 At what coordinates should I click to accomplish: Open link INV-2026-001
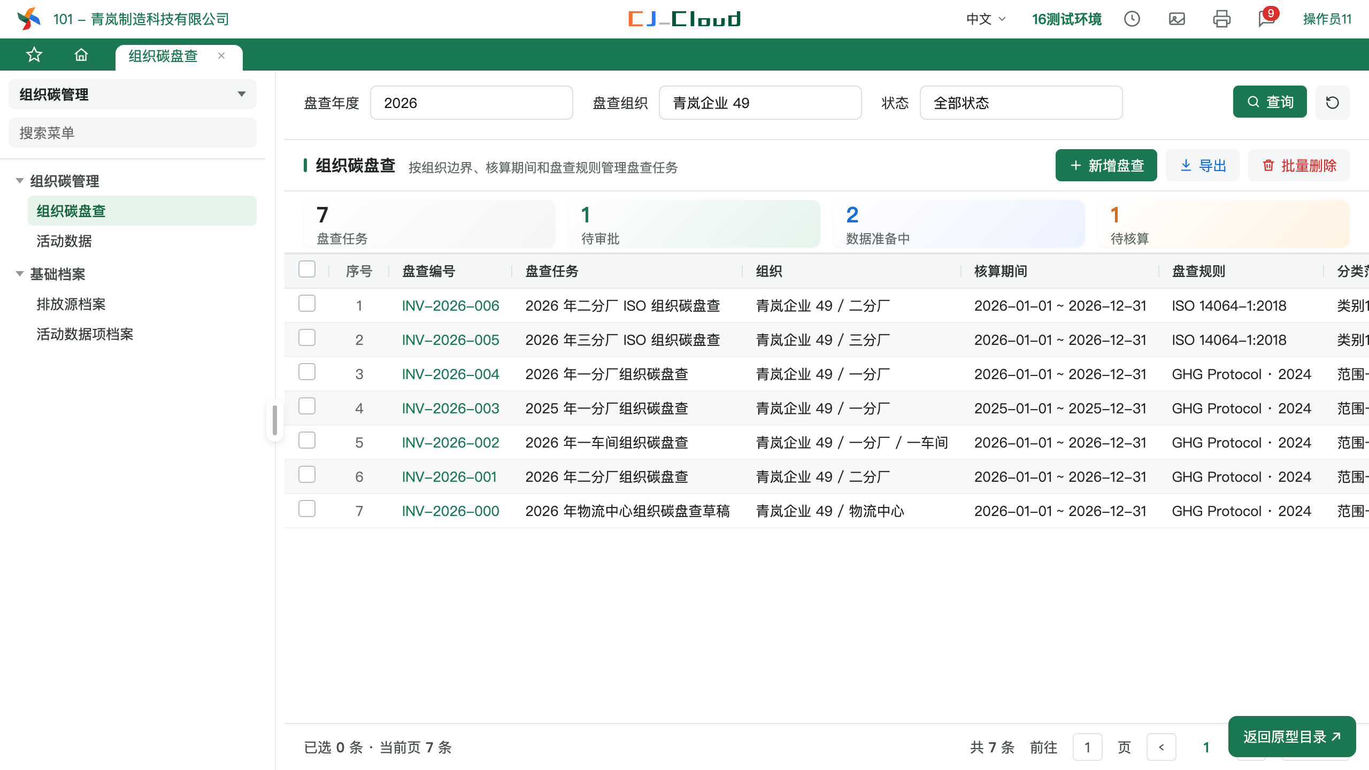click(449, 477)
